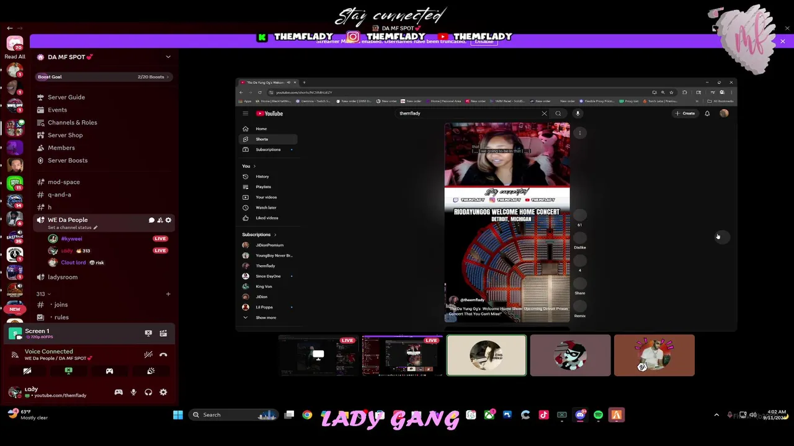Toggle noise suppression in Voice Connected panel
The width and height of the screenshot is (794, 446).
[x=148, y=355]
